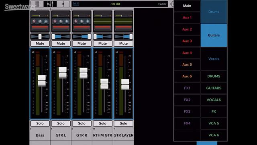Select the FX4 send mix
The image size is (257, 145).
coord(187,123)
